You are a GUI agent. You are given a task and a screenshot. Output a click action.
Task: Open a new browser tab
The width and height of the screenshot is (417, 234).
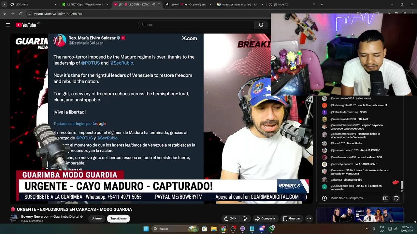(322, 5)
